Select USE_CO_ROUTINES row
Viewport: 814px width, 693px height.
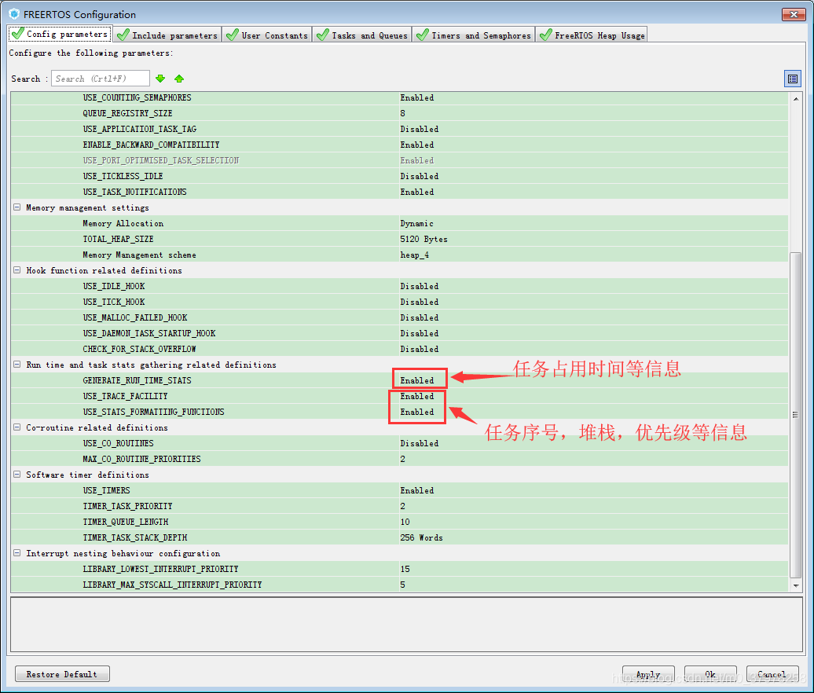coord(399,443)
